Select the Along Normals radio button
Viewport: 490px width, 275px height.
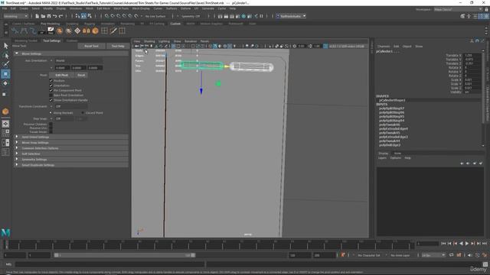pos(51,113)
